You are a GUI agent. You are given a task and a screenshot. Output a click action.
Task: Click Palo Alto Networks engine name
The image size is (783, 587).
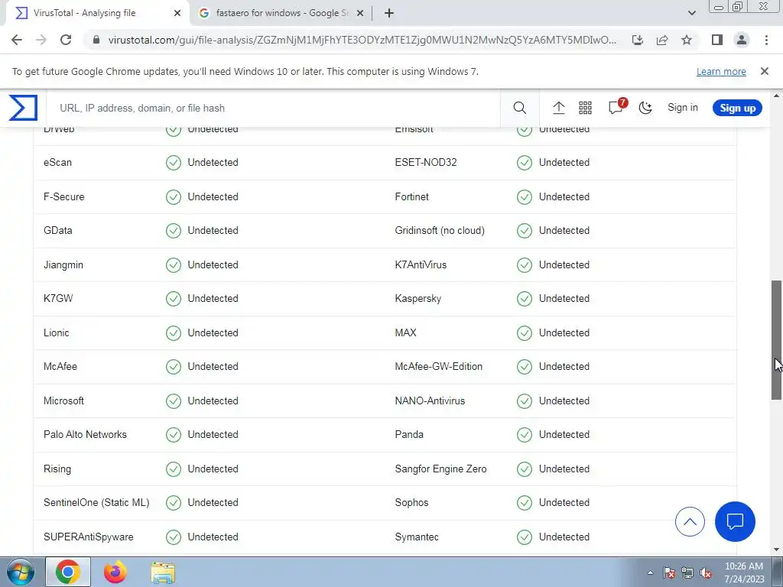click(85, 434)
